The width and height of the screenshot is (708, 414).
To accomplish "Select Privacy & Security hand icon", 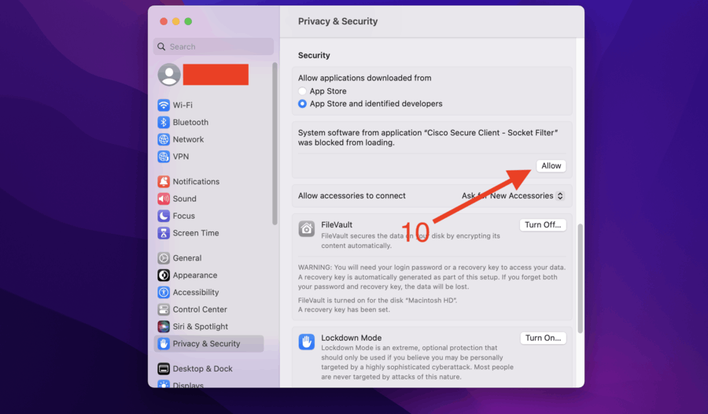I will [x=164, y=343].
